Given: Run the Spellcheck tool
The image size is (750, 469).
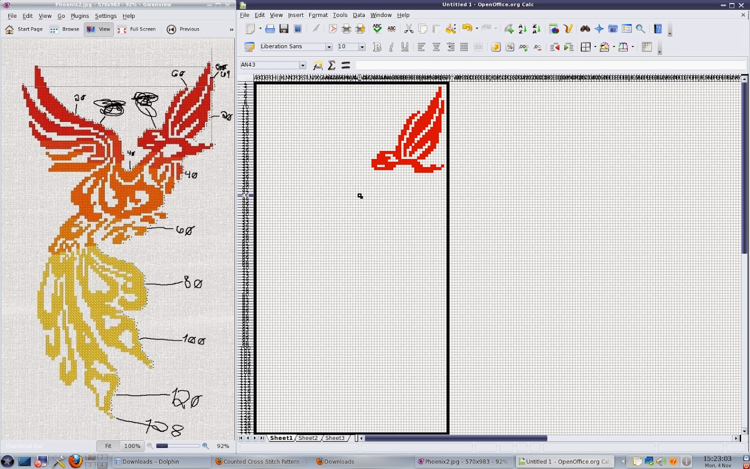Looking at the screenshot, I should [x=377, y=29].
